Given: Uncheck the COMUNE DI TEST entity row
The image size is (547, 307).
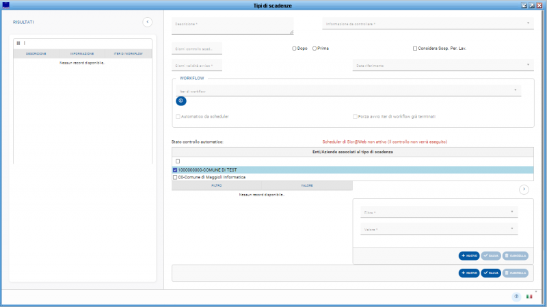Looking at the screenshot, I should pos(176,170).
